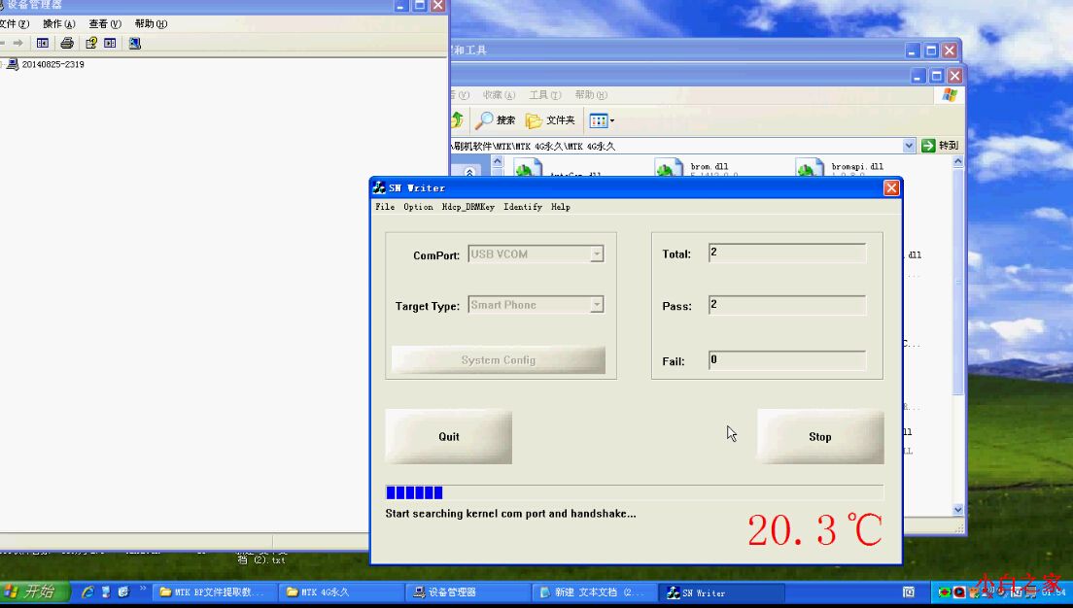Open the Option menu in SN Writer
The width and height of the screenshot is (1073, 608).
click(x=418, y=207)
